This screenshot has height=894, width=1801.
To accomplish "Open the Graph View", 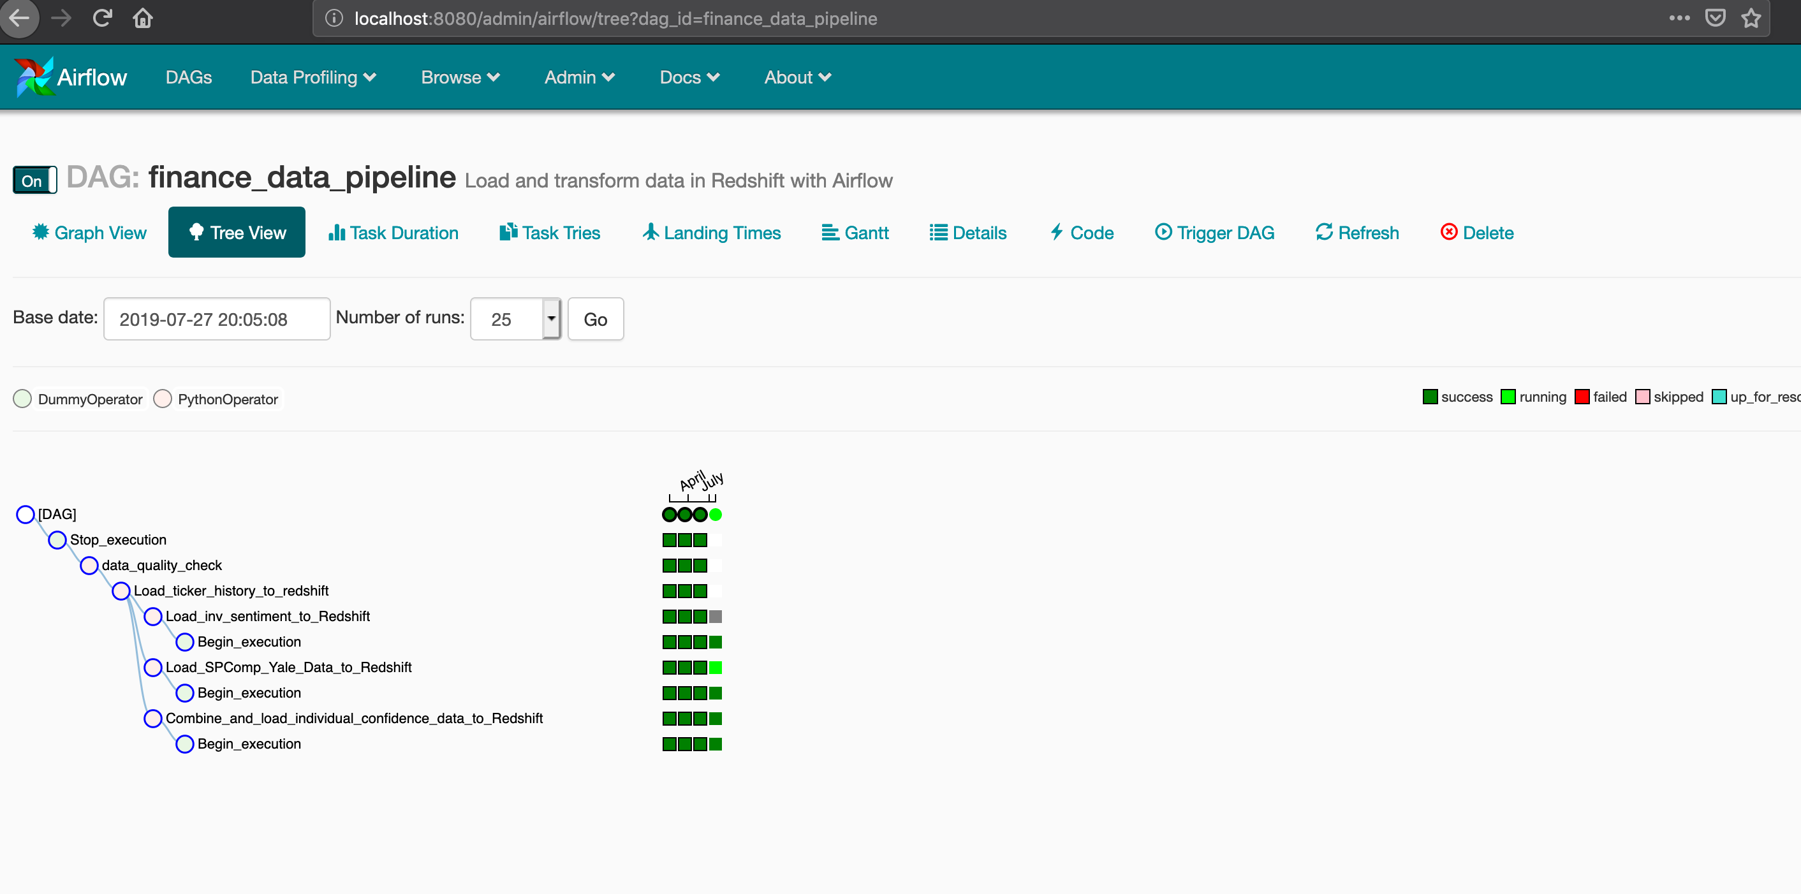I will [x=89, y=233].
